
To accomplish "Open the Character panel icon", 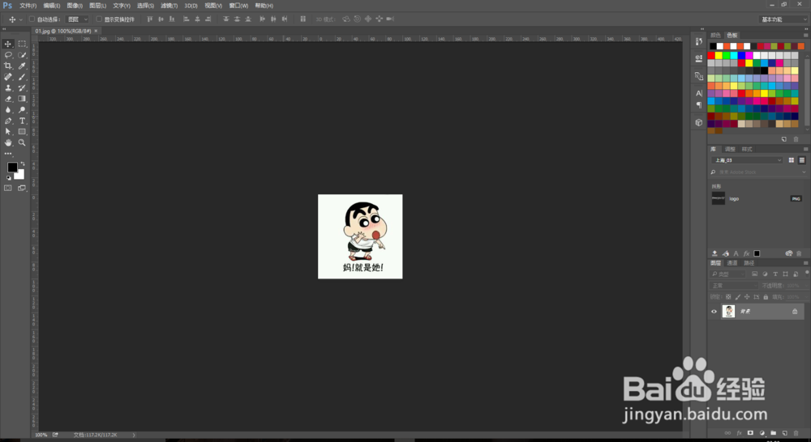I will (x=699, y=93).
